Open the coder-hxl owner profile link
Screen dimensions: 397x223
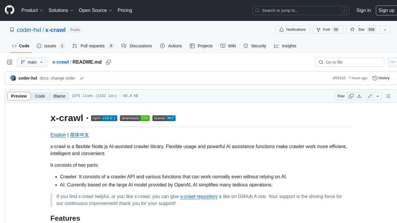pos(29,30)
